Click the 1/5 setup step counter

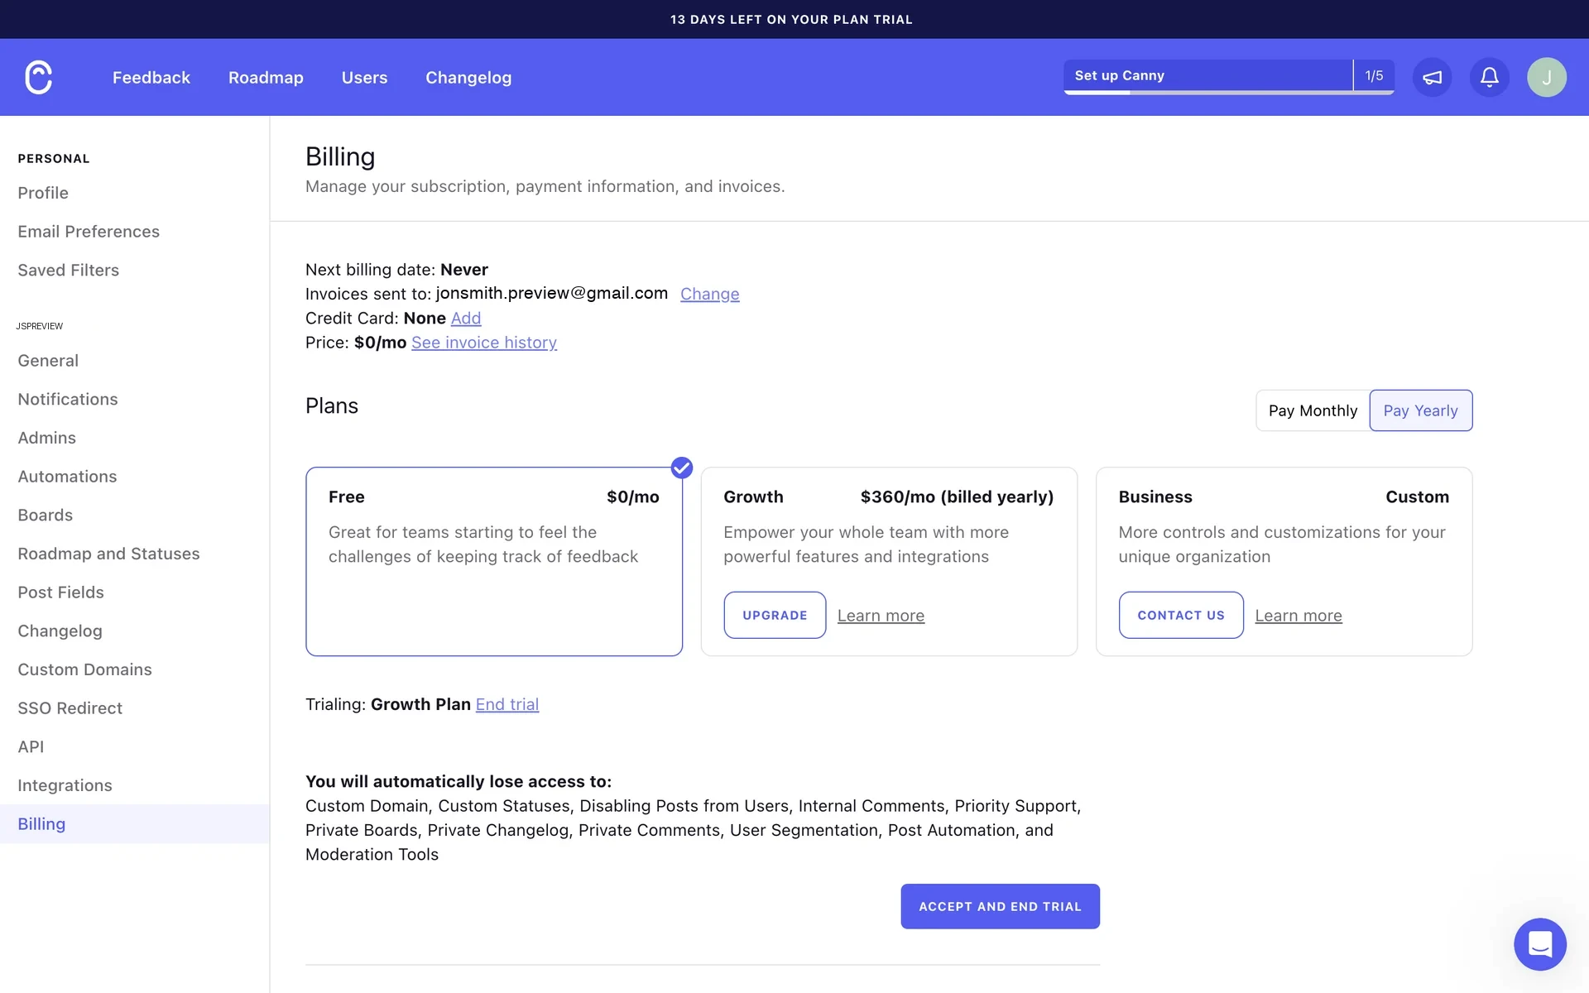click(1374, 75)
